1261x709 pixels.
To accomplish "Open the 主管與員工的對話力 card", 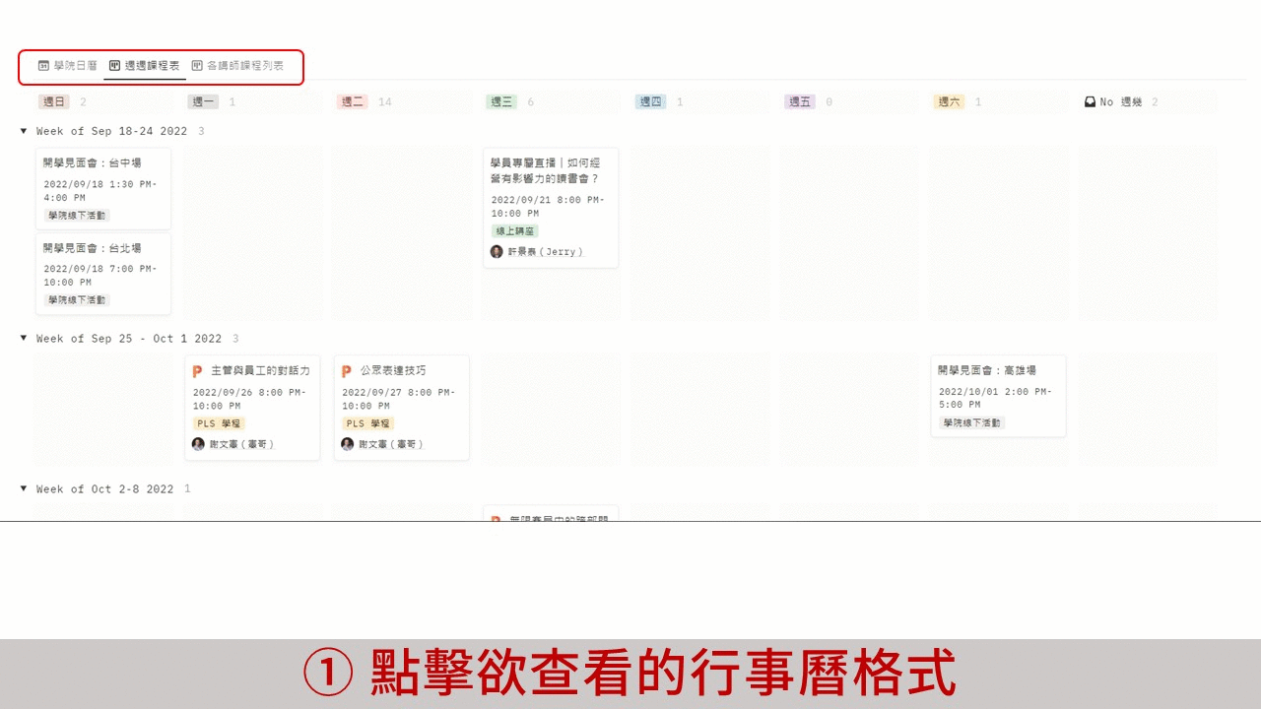I will pos(252,408).
